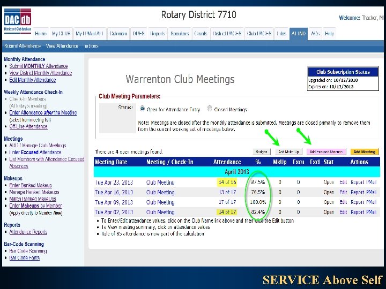Select Open for Attendance Entry radio
Screen dimensions: 386x289
point(142,108)
